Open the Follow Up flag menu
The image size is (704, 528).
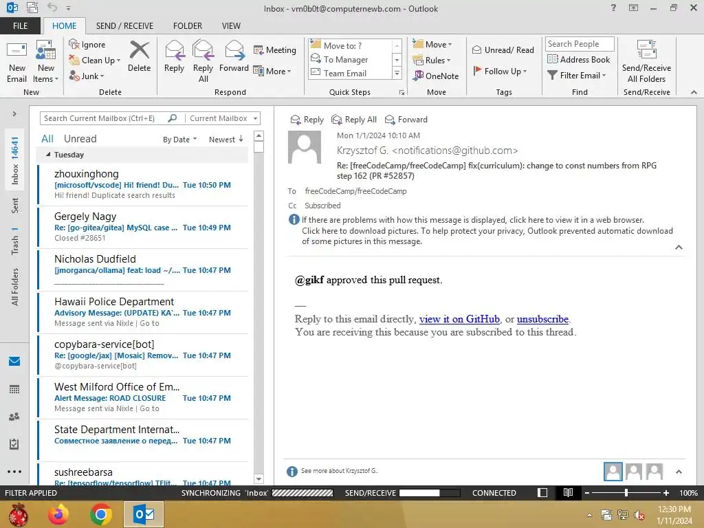(x=499, y=71)
